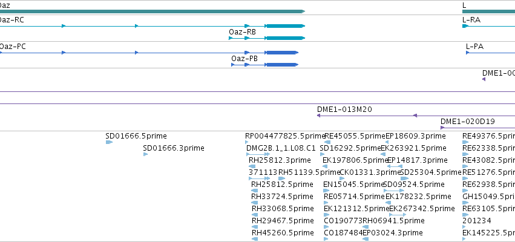Click the SD09524.5prime spliced EST feature
The width and height of the screenshot is (515, 242).
tap(394, 191)
